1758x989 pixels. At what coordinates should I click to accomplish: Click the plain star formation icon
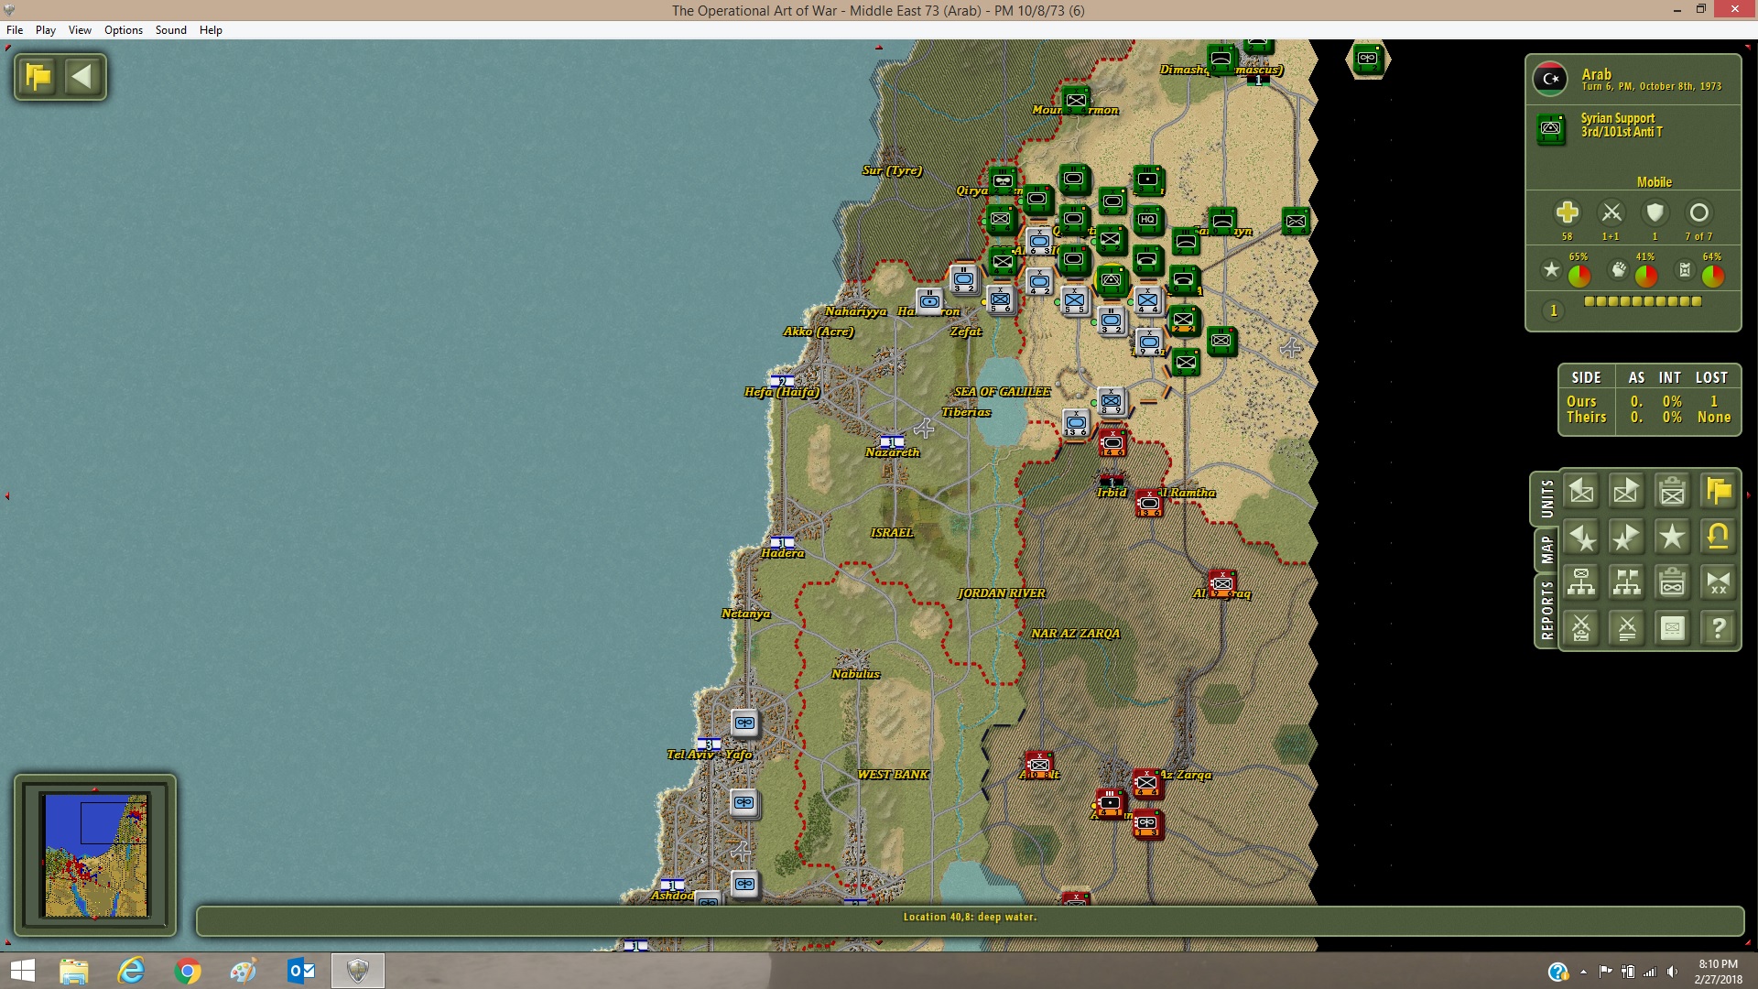coord(1673,538)
